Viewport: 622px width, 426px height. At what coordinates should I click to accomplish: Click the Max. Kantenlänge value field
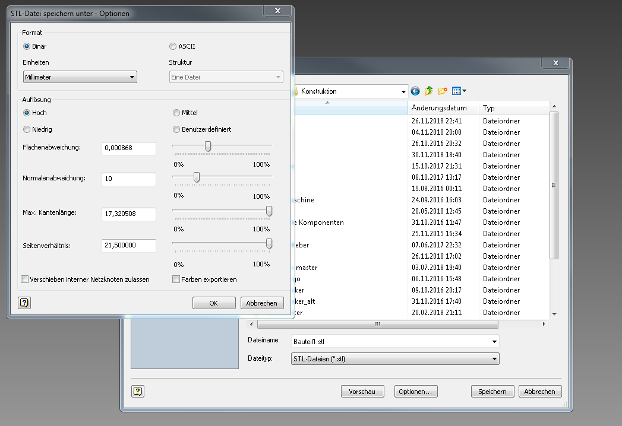pos(129,214)
